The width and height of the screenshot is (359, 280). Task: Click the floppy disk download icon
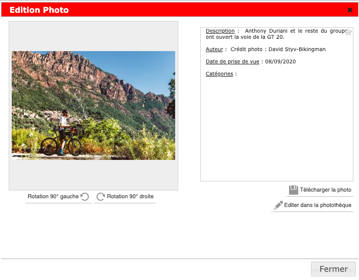point(294,190)
